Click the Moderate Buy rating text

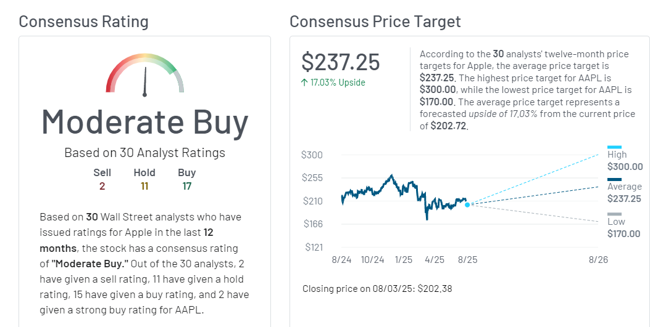coord(145,121)
